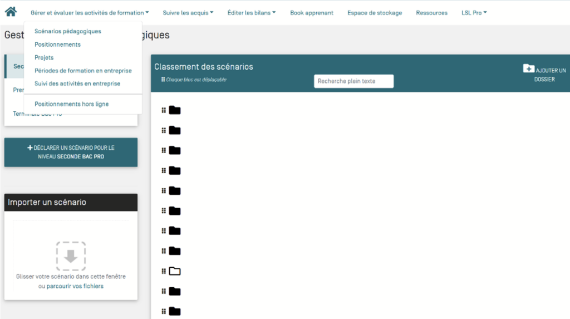The width and height of the screenshot is (570, 319).
Task: Open Suivi des activités en entreprise
Action: tap(77, 84)
